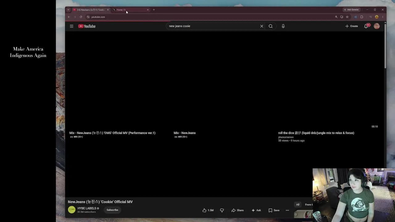Open the Chrome profile avatar
The width and height of the screenshot is (395, 222).
(x=376, y=17)
